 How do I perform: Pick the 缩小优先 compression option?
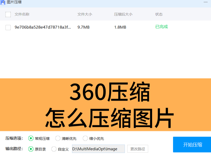pyautogui.click(x=85, y=138)
